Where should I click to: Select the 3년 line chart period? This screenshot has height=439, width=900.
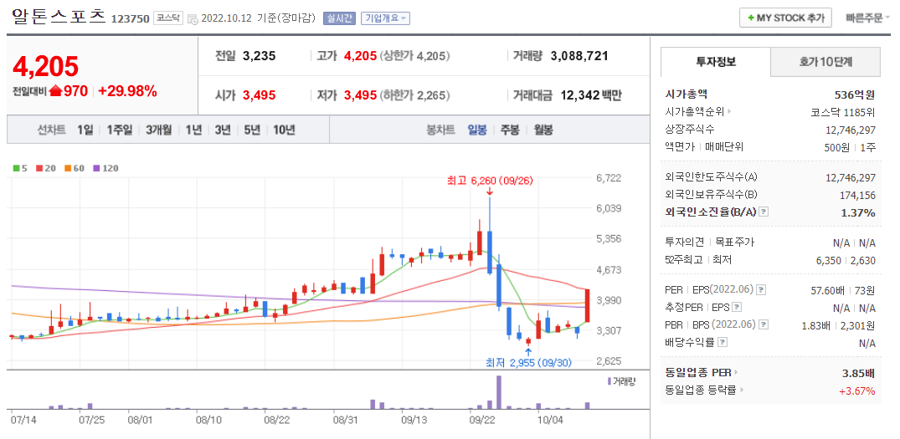222,130
